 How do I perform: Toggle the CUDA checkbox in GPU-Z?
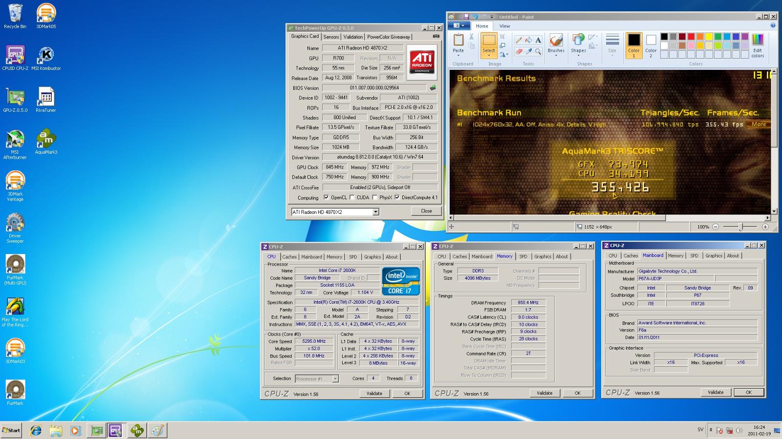(352, 197)
